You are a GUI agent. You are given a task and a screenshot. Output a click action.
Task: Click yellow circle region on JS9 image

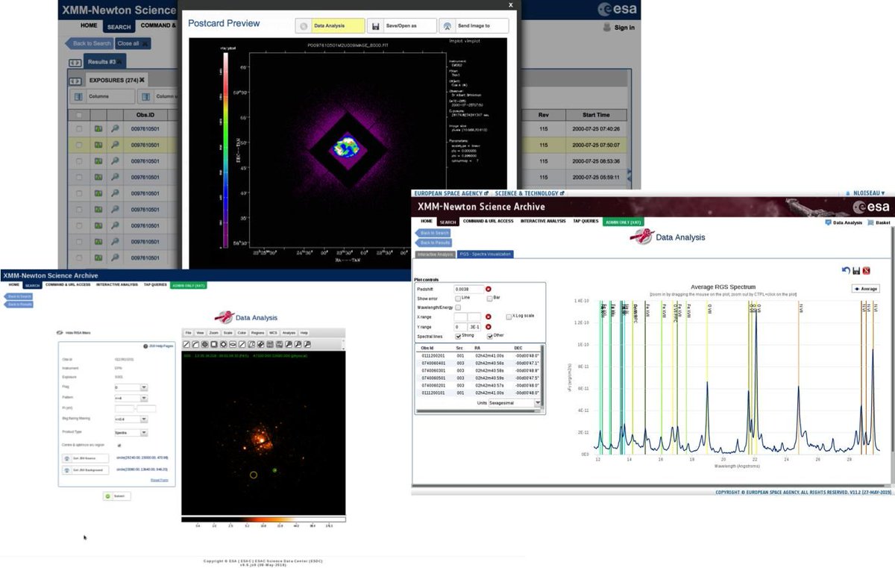(x=254, y=475)
